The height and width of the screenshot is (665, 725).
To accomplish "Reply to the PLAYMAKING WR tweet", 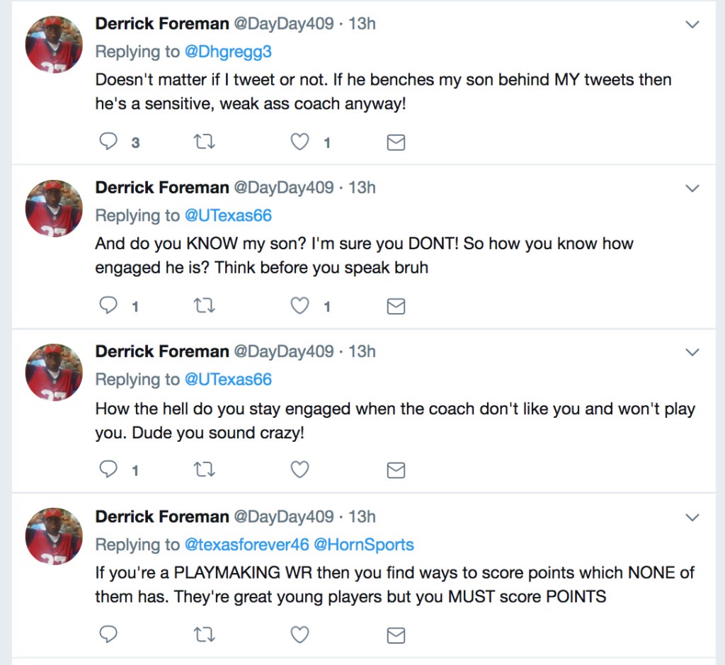I will [108, 634].
